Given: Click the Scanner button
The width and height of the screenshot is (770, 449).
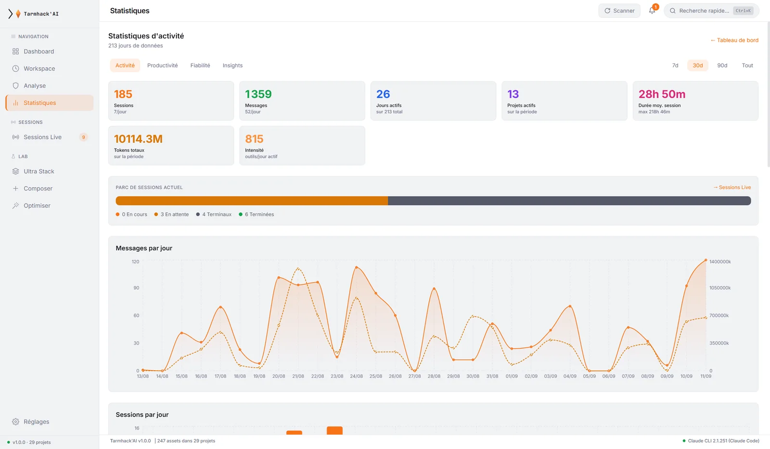Looking at the screenshot, I should click(619, 11).
